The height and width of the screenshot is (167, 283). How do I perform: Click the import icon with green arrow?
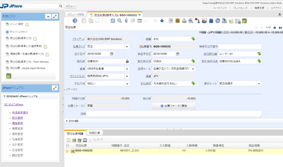pos(231,21)
